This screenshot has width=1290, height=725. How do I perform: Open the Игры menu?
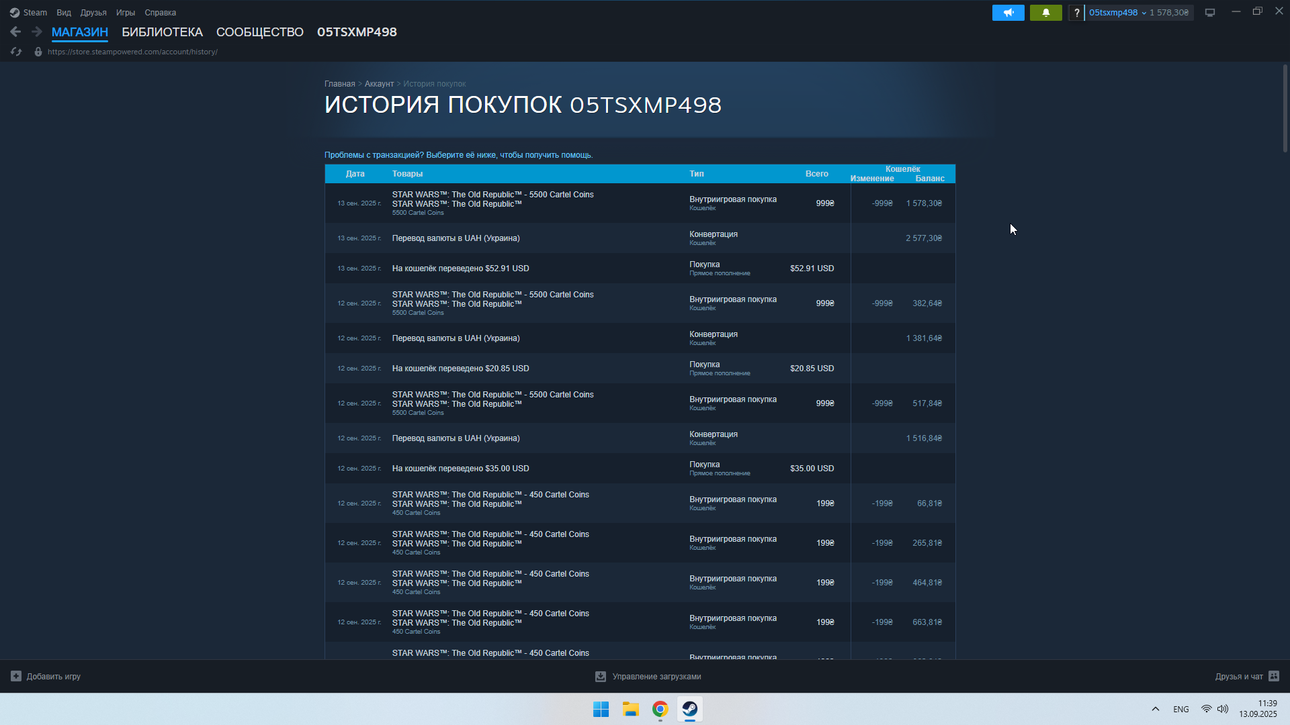coord(126,13)
